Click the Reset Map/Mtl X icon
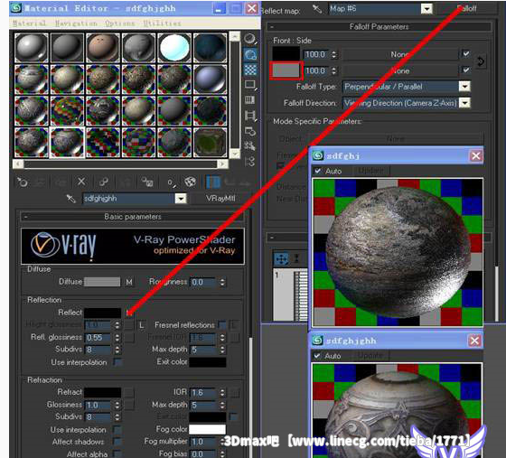Image resolution: width=506 pixels, height=458 pixels. pyautogui.click(x=81, y=182)
